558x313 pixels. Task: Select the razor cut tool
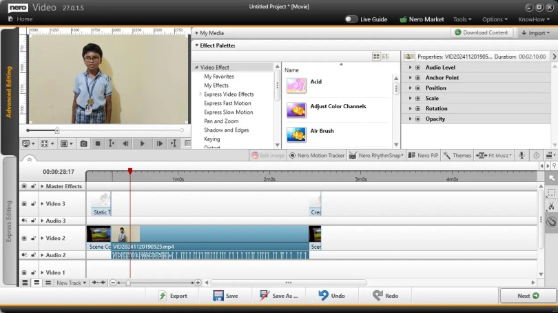pyautogui.click(x=551, y=207)
